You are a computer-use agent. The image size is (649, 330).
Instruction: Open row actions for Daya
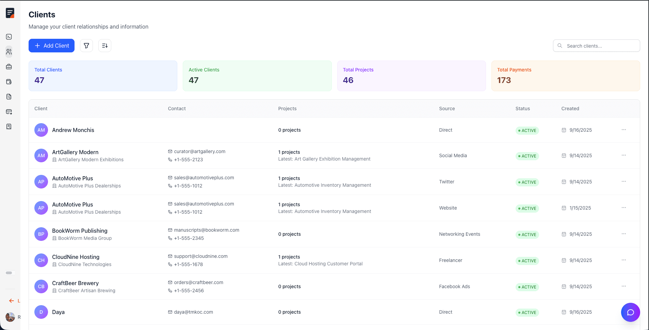pyautogui.click(x=623, y=312)
